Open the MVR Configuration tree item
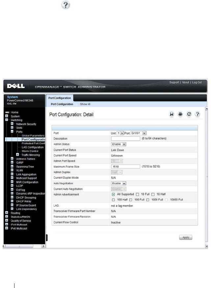This screenshot has height=288, width=211. point(27,182)
